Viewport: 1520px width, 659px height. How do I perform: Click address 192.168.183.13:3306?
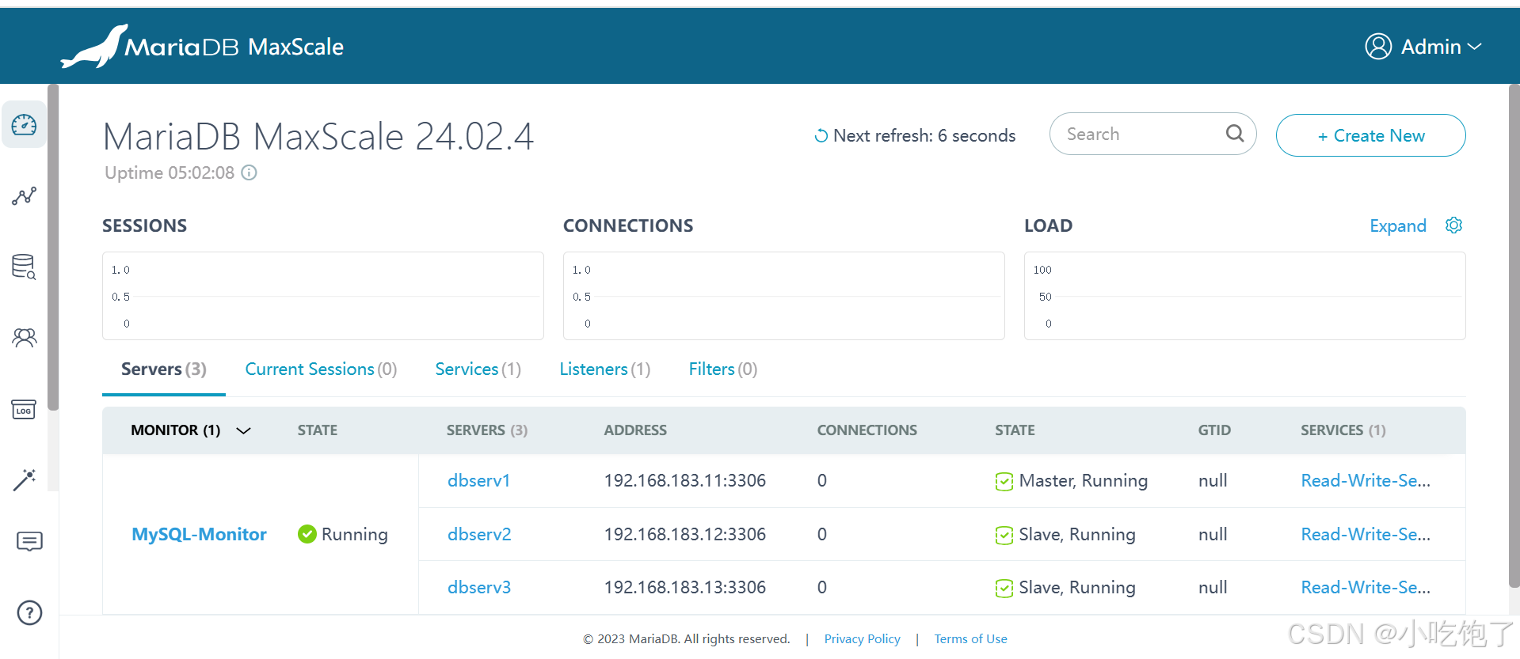coord(685,587)
